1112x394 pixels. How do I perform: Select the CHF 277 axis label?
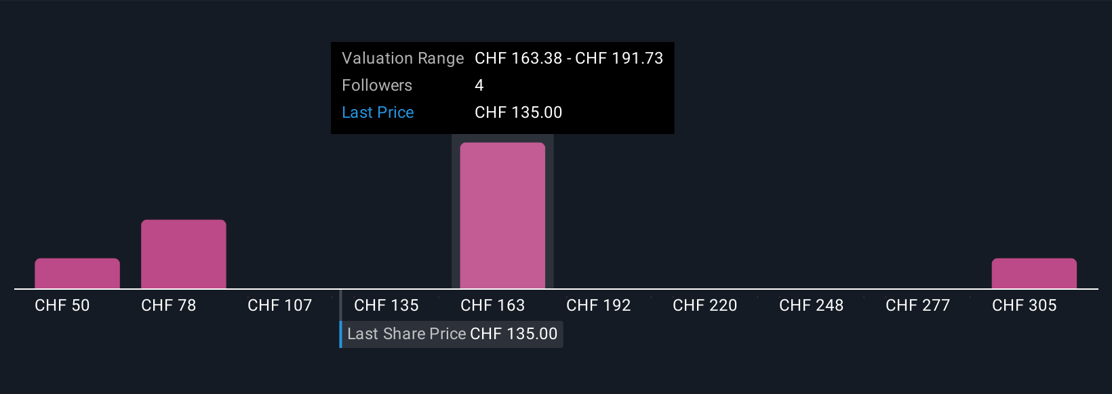tap(918, 305)
